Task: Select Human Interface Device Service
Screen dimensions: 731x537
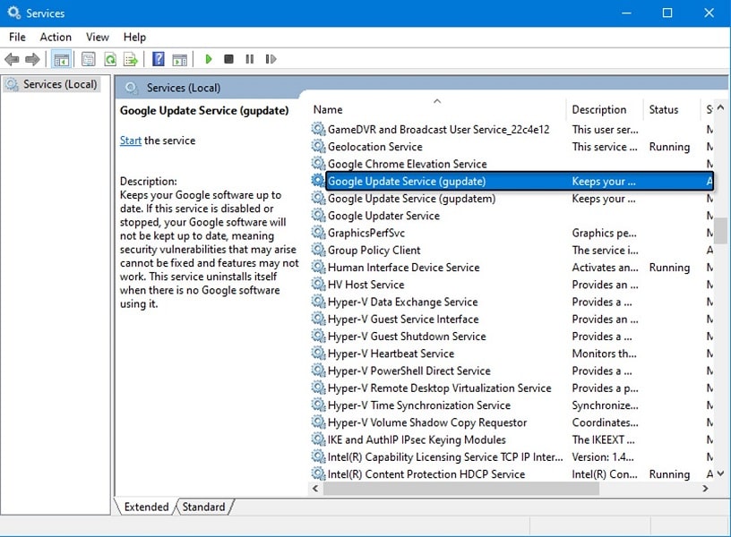Action: 512,267
